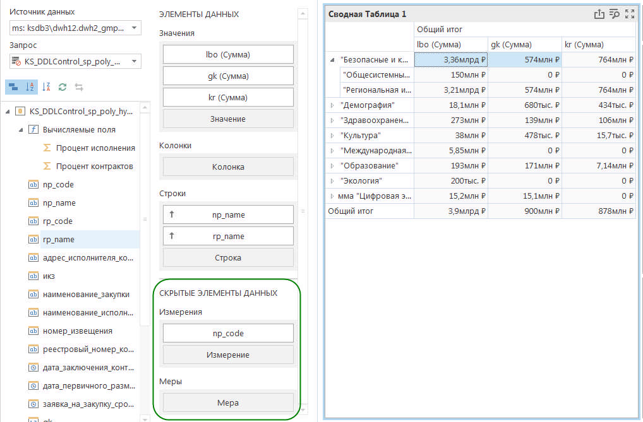The height and width of the screenshot is (422, 643).
Task: Click the Колонка placeholder button
Action: 228,167
